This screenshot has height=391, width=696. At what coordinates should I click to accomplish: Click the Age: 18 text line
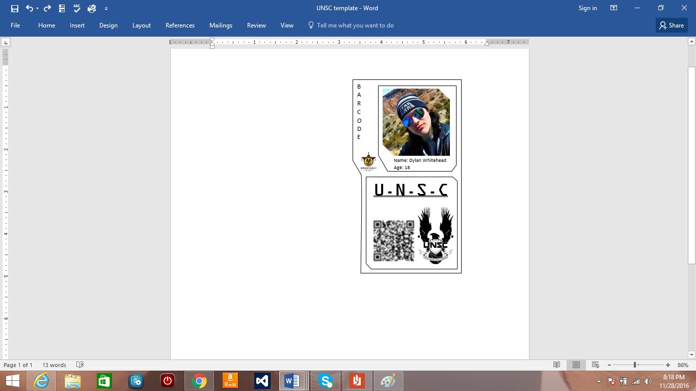pyautogui.click(x=402, y=167)
